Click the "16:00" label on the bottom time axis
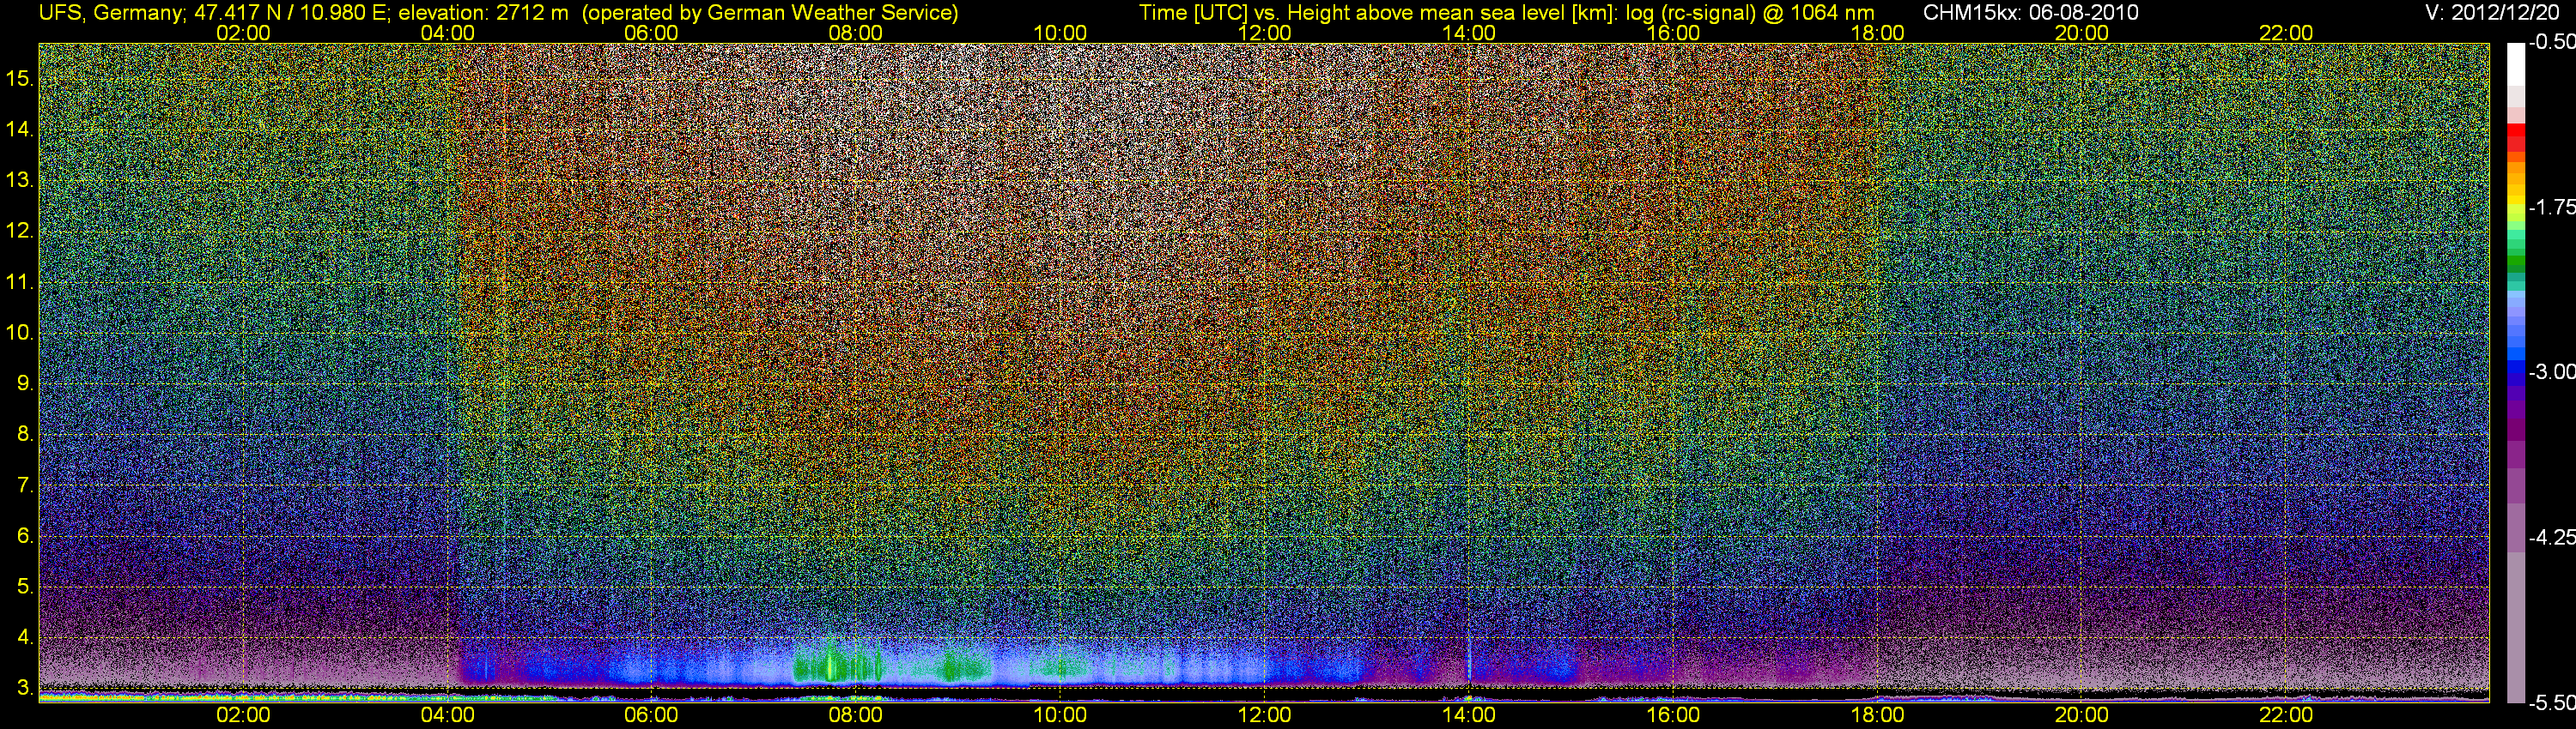This screenshot has width=2576, height=729. point(1673,716)
